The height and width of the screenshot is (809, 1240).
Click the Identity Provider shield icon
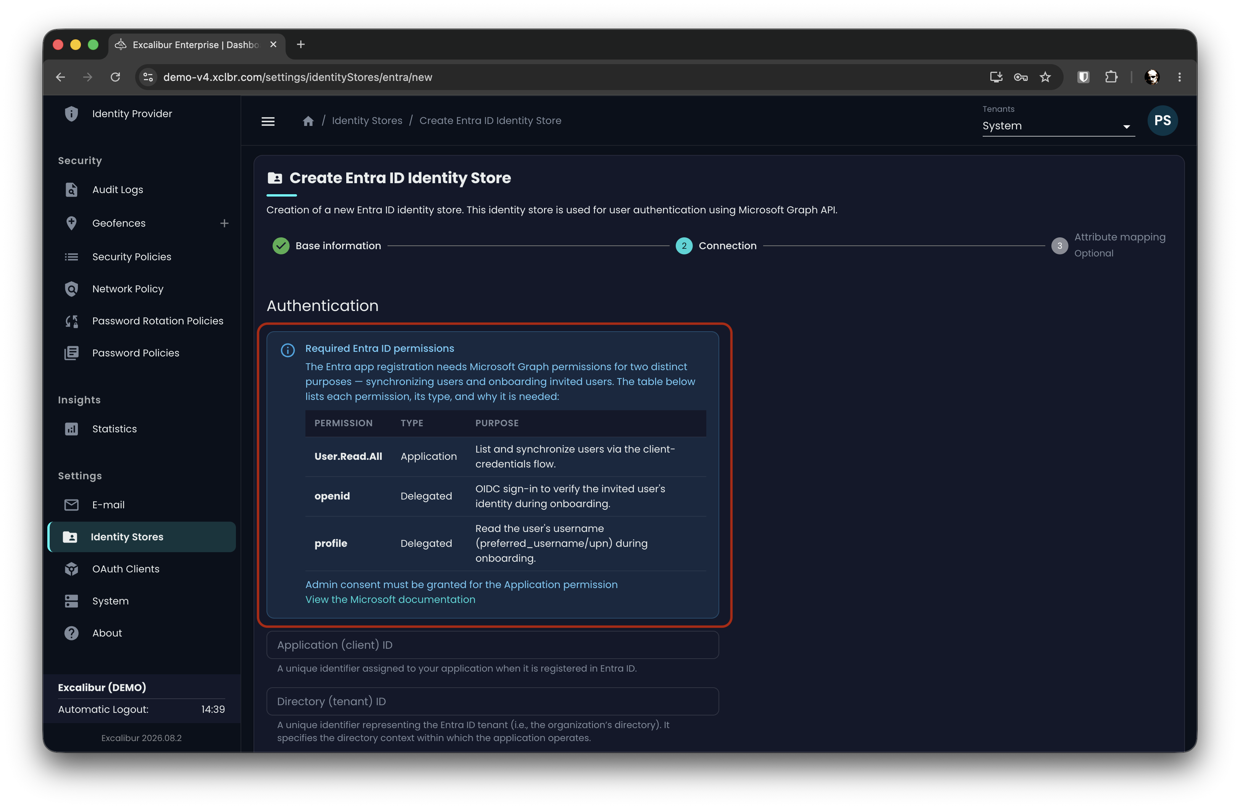pos(71,114)
